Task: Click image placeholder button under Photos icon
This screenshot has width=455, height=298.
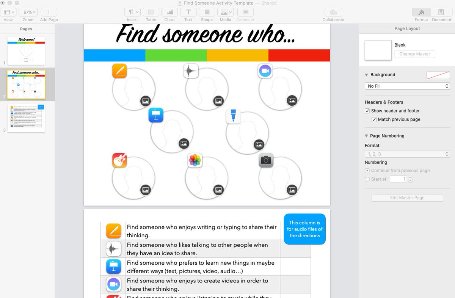Action: [x=218, y=190]
